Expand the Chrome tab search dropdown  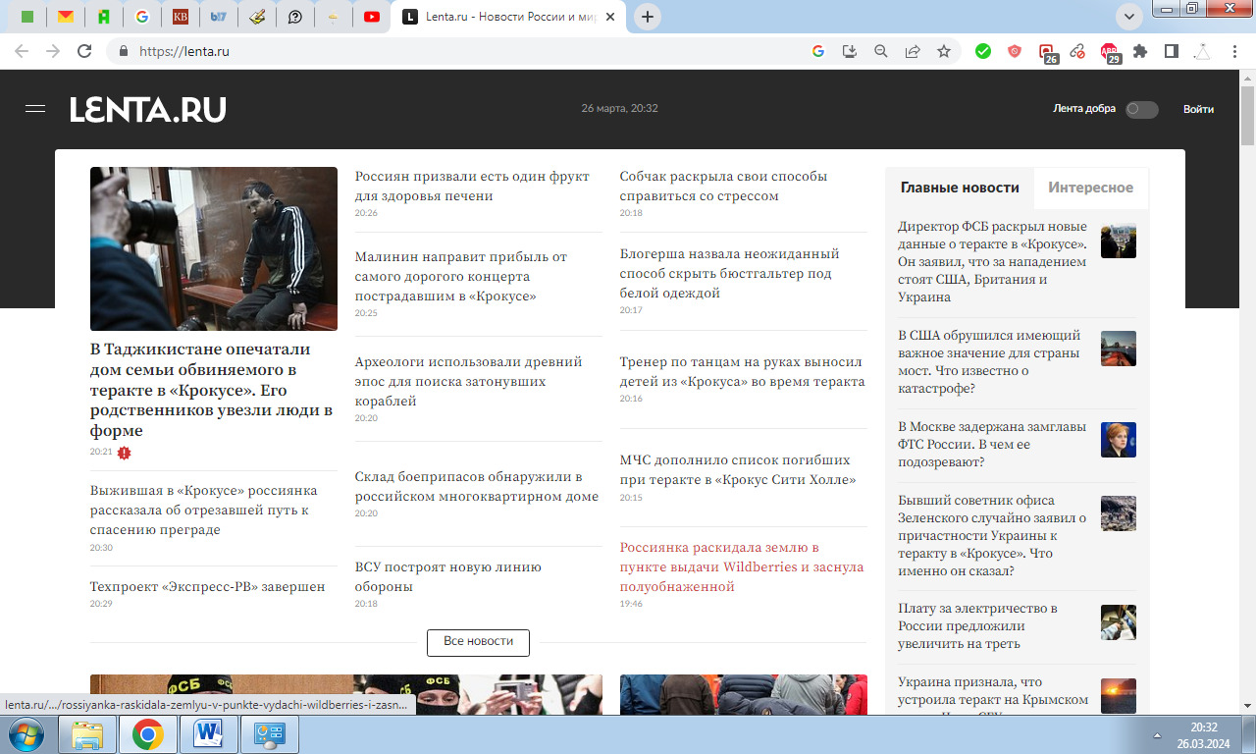(x=1129, y=17)
